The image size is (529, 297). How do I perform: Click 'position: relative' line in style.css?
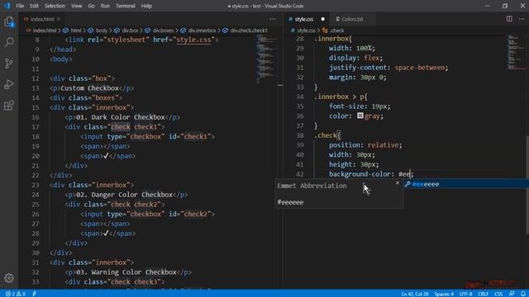coord(365,145)
